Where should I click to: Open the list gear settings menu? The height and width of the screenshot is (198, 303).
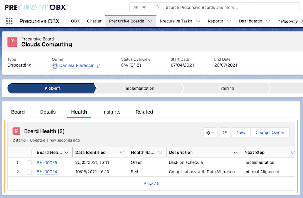210,133
